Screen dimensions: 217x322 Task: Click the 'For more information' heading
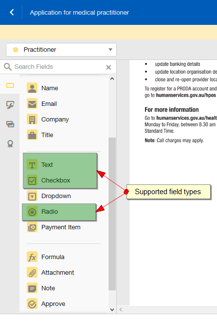(x=172, y=110)
